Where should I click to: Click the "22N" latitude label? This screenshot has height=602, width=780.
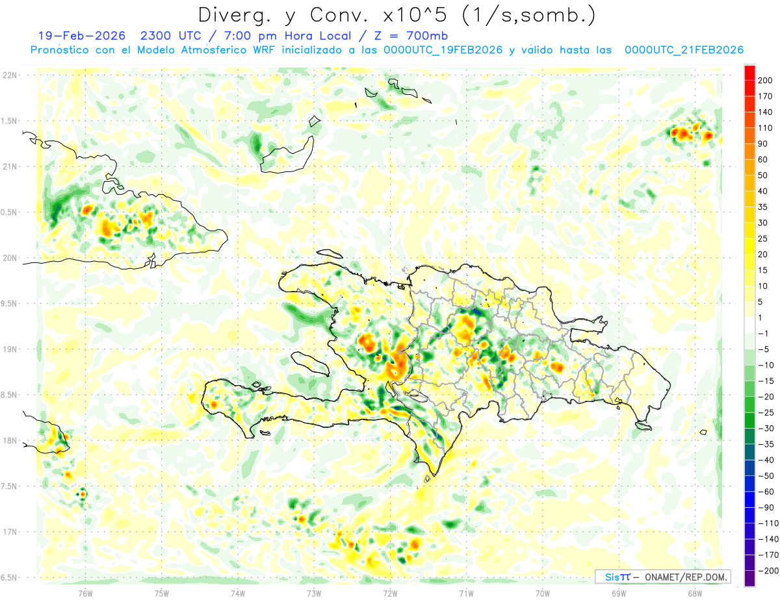(10, 75)
